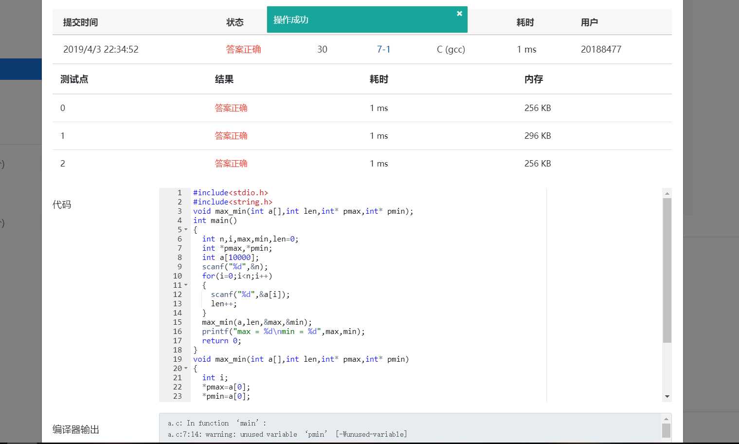Click test point 1 result 答案正确

pyautogui.click(x=231, y=136)
